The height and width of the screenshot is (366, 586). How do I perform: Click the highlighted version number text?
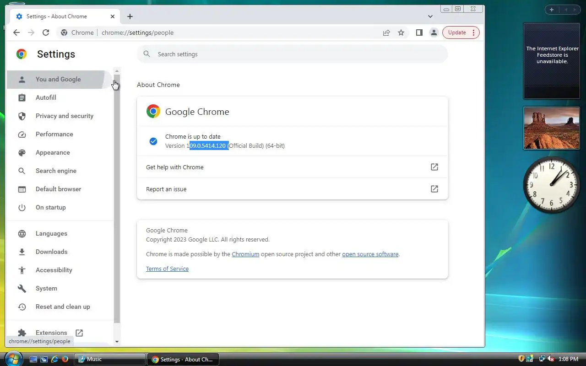(209, 145)
